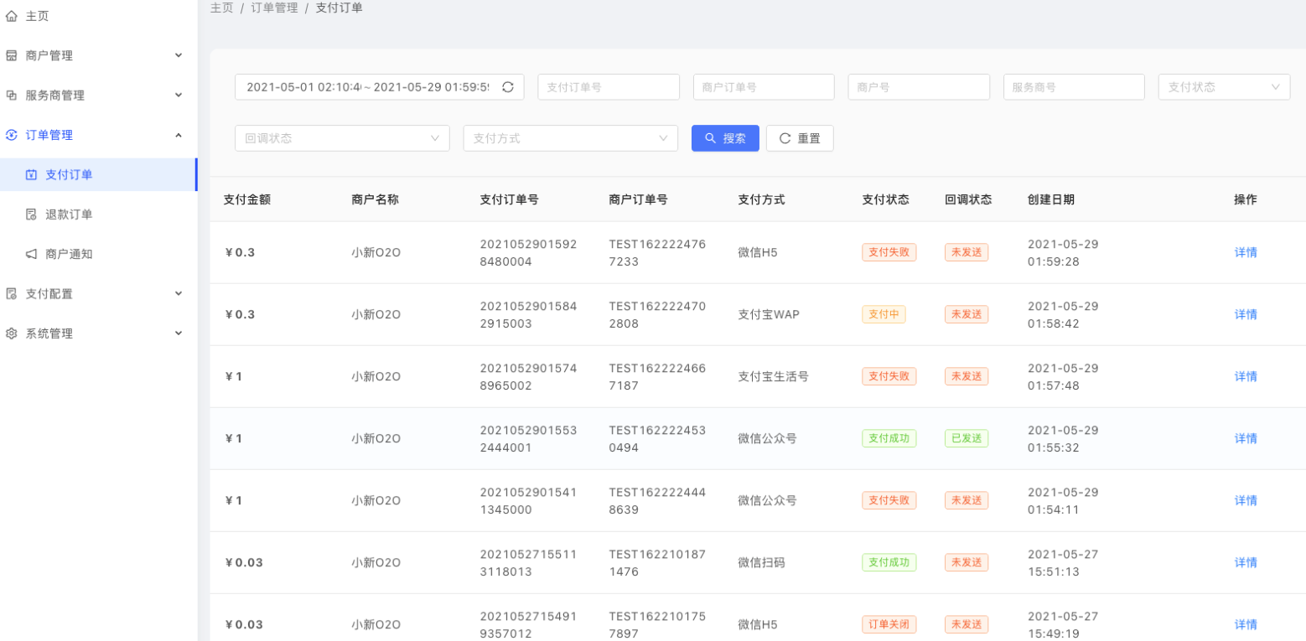Click the 订单管理 sidebar icon
Viewport: 1306px width, 641px height.
coord(12,135)
